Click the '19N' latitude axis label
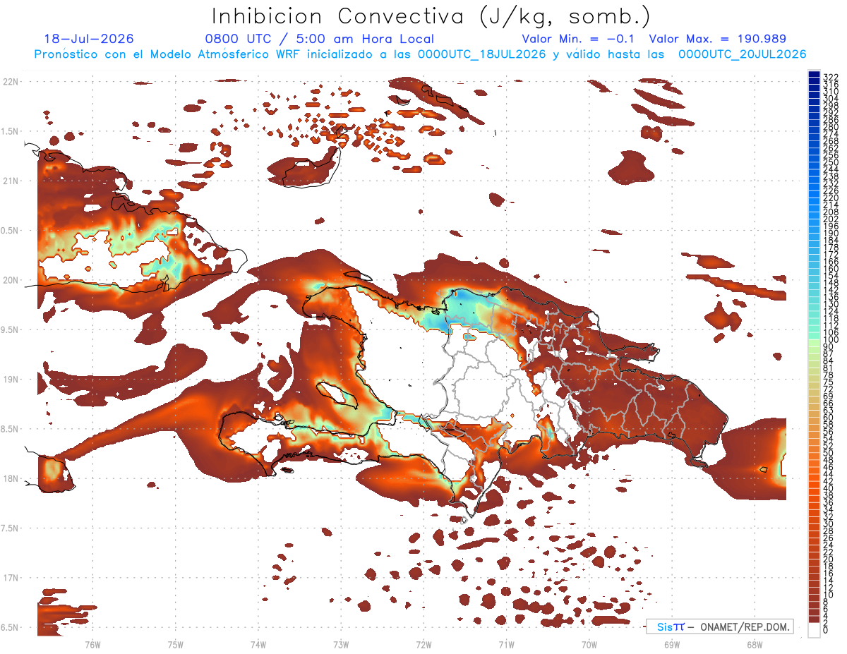 click(x=11, y=380)
